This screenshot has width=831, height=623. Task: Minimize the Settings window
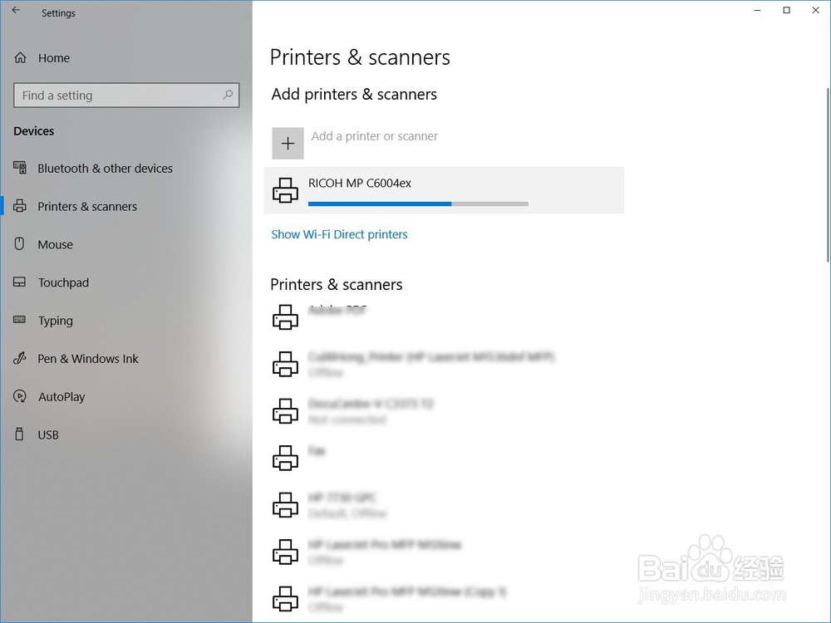click(x=757, y=10)
